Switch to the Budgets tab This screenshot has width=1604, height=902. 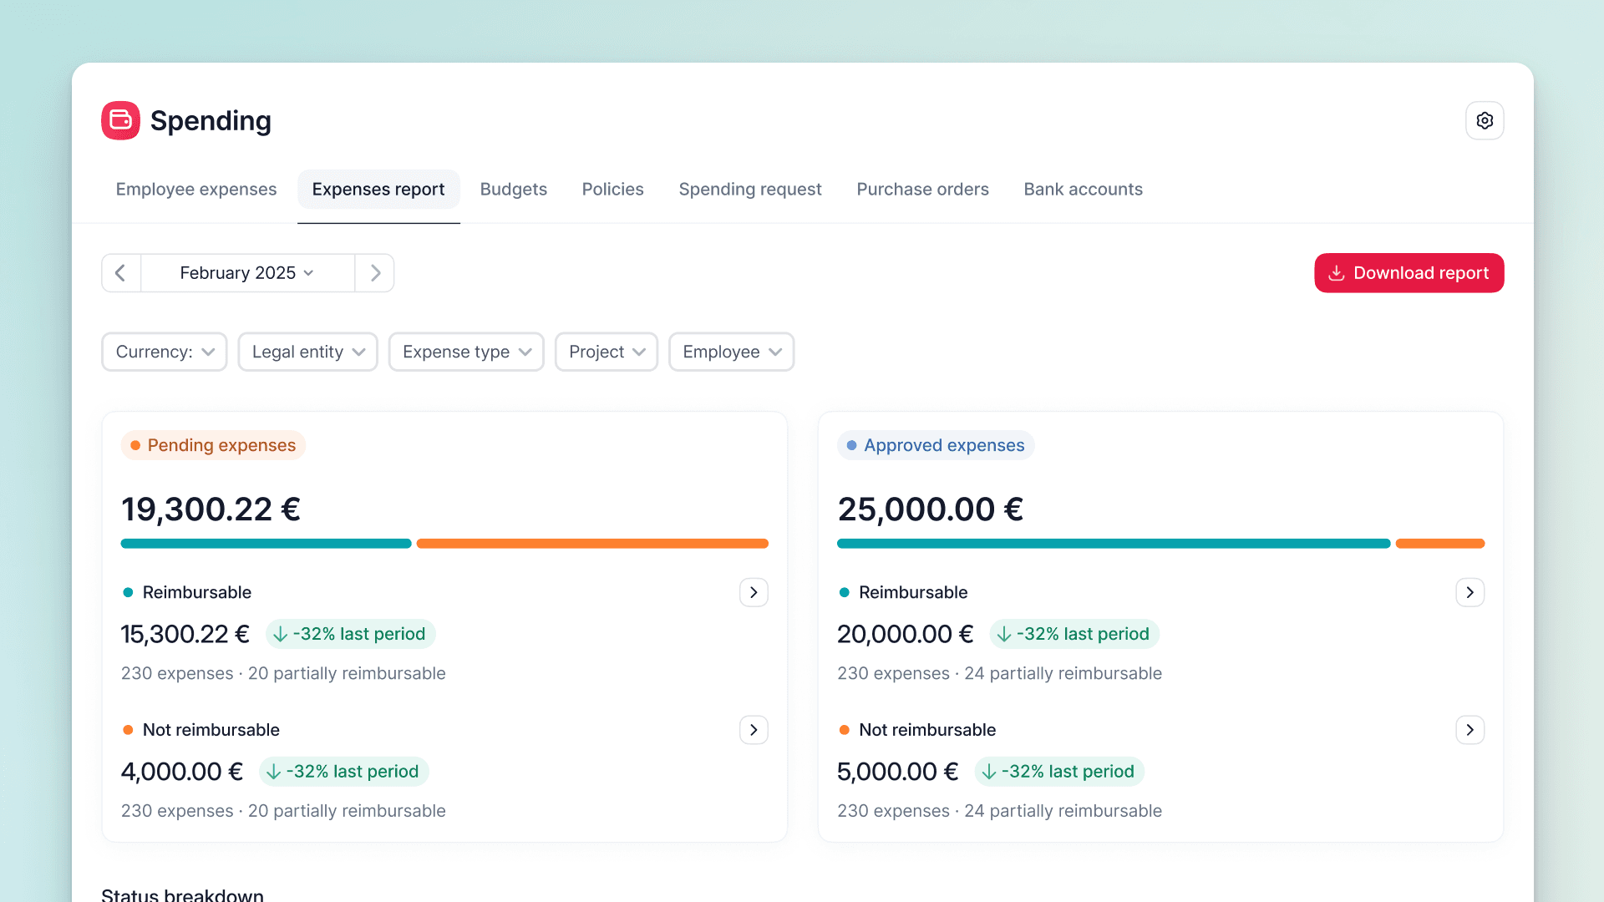click(x=513, y=190)
